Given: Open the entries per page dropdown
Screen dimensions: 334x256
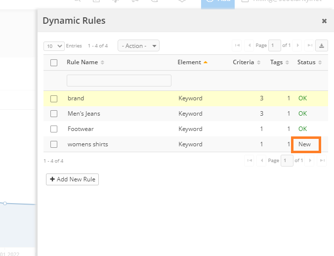Looking at the screenshot, I should point(54,46).
